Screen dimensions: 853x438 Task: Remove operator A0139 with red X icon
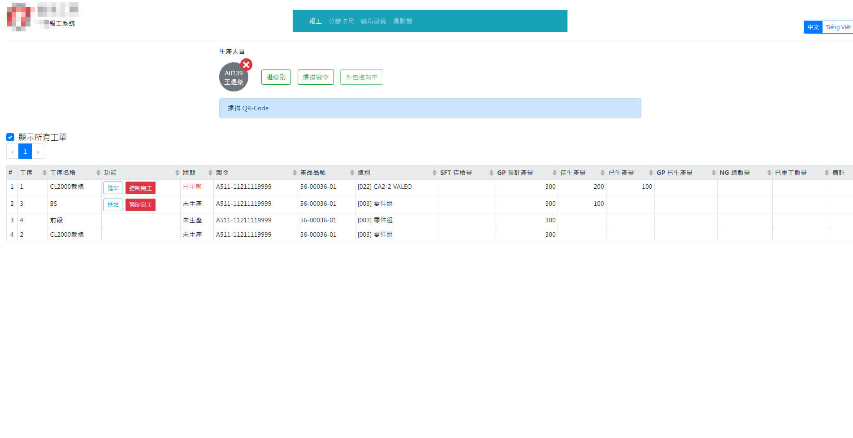pyautogui.click(x=246, y=65)
